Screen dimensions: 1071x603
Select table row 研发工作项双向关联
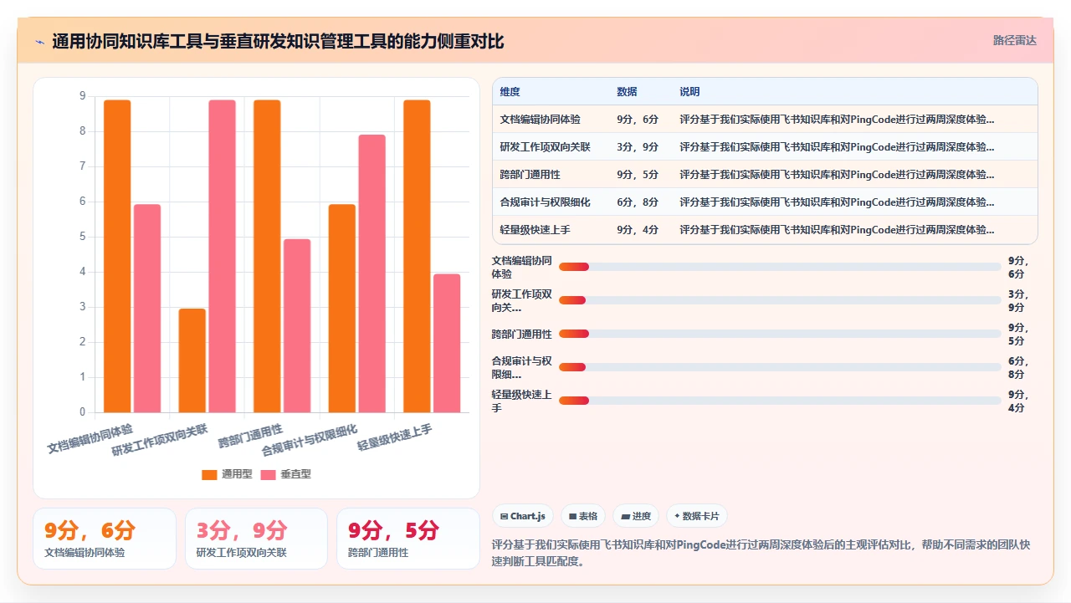(x=765, y=147)
